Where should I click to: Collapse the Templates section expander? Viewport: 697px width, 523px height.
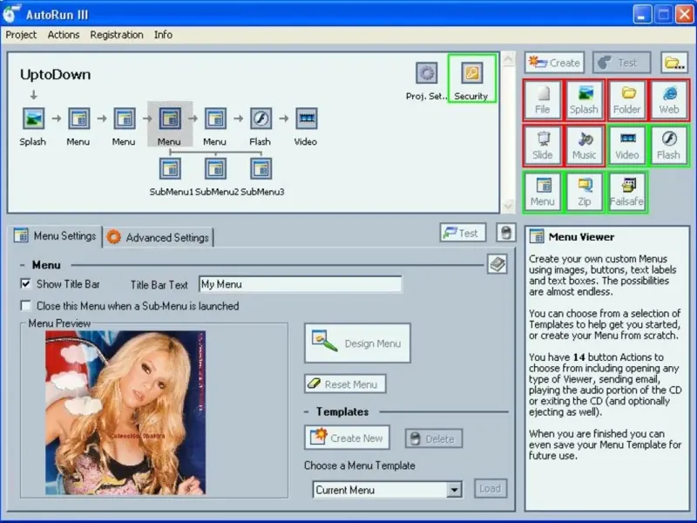pyautogui.click(x=307, y=411)
